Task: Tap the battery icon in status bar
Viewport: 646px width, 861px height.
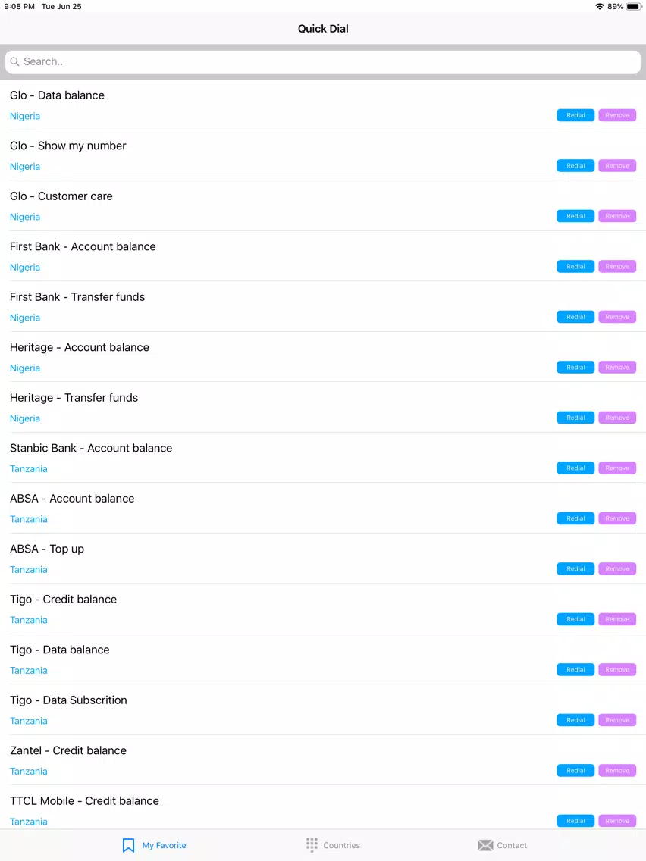Action: click(633, 7)
